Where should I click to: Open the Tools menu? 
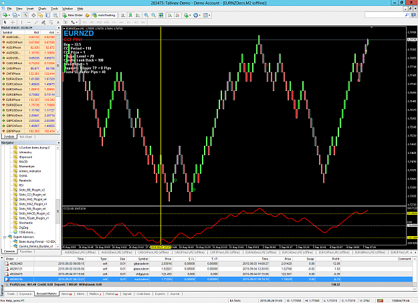(54, 9)
